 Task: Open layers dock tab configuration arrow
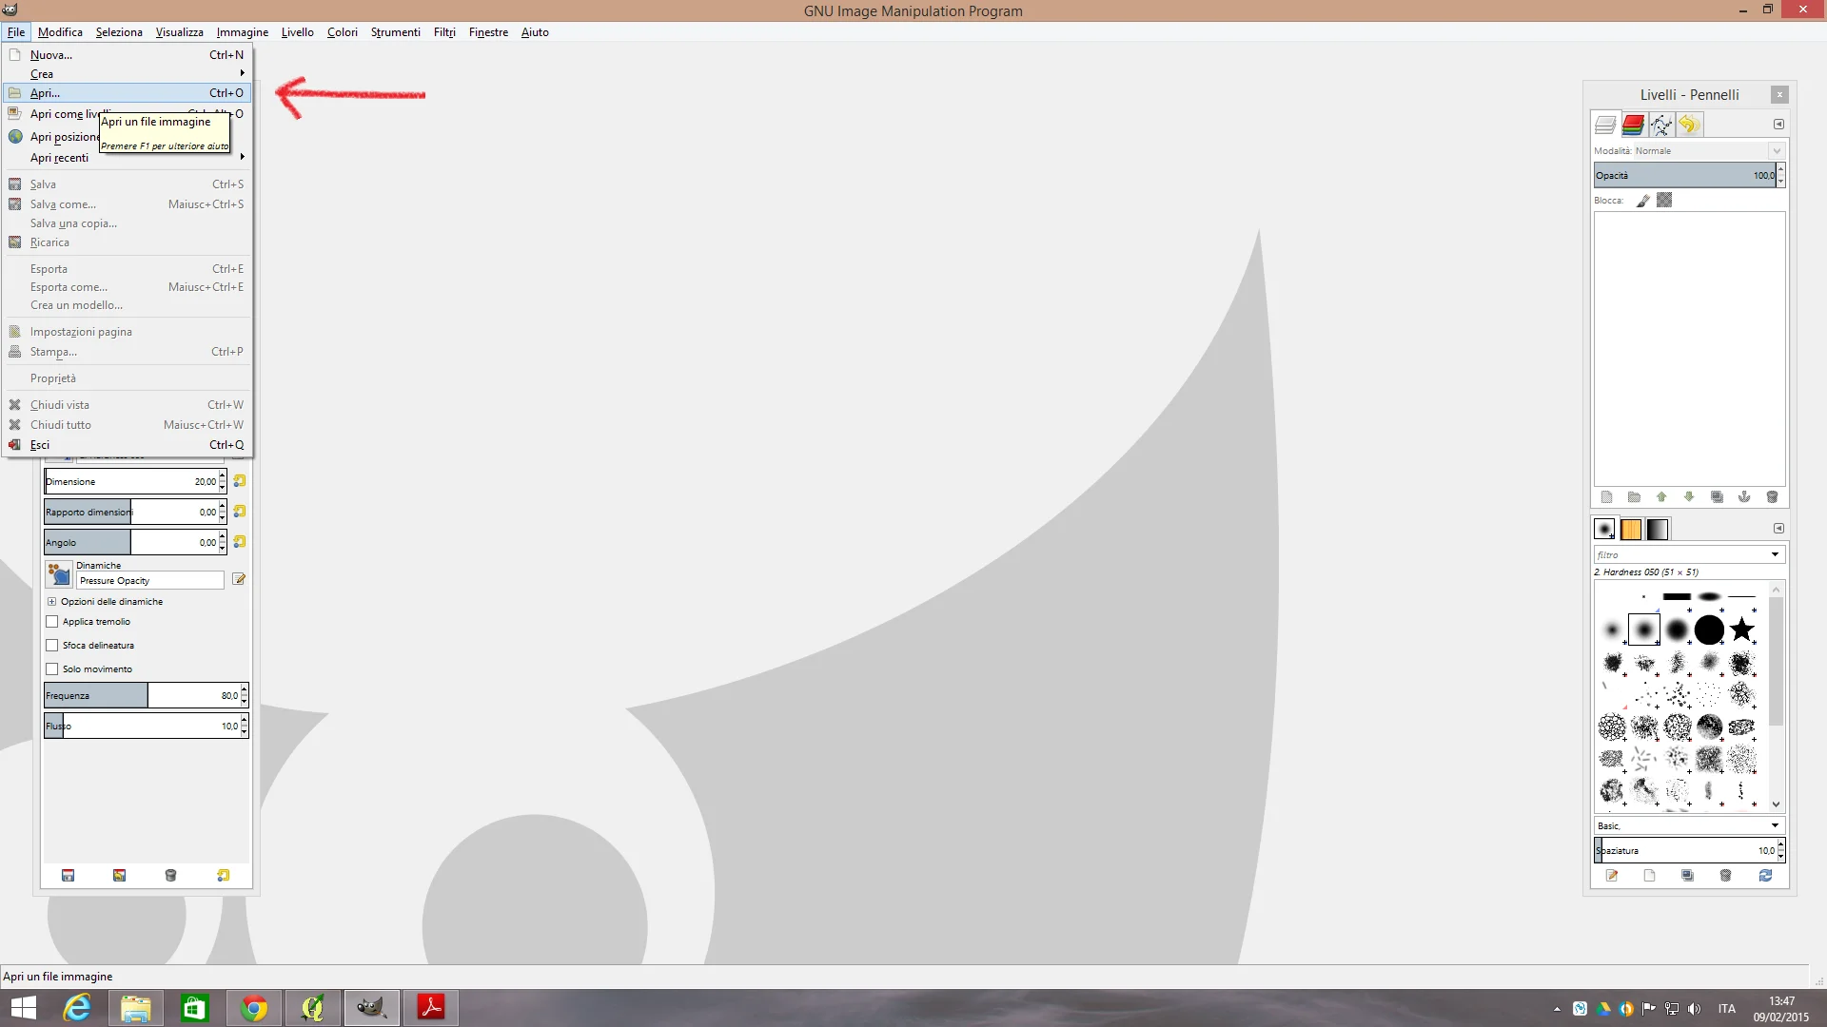click(1778, 125)
